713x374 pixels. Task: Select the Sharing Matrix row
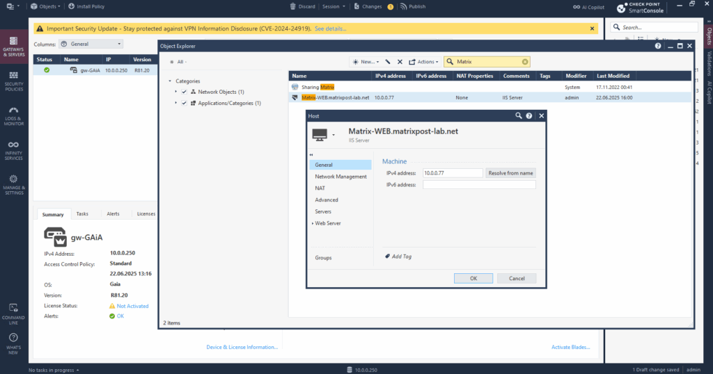click(x=489, y=87)
